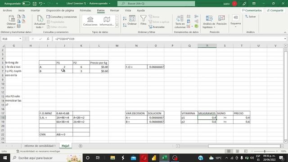The width and height of the screenshot is (288, 162).
Task: Toggle the Filtro funnel button
Action: point(143,20)
